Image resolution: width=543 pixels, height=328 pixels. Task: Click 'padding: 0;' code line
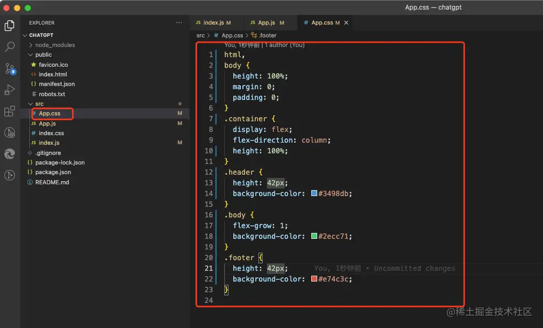[x=256, y=97]
